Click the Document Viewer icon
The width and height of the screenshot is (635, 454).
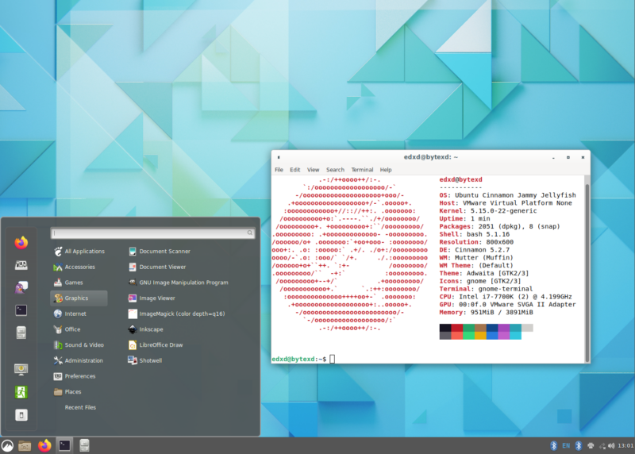click(133, 267)
